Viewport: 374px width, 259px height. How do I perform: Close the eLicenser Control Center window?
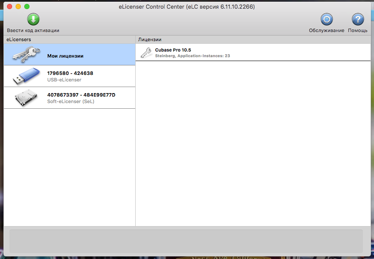(10, 6)
